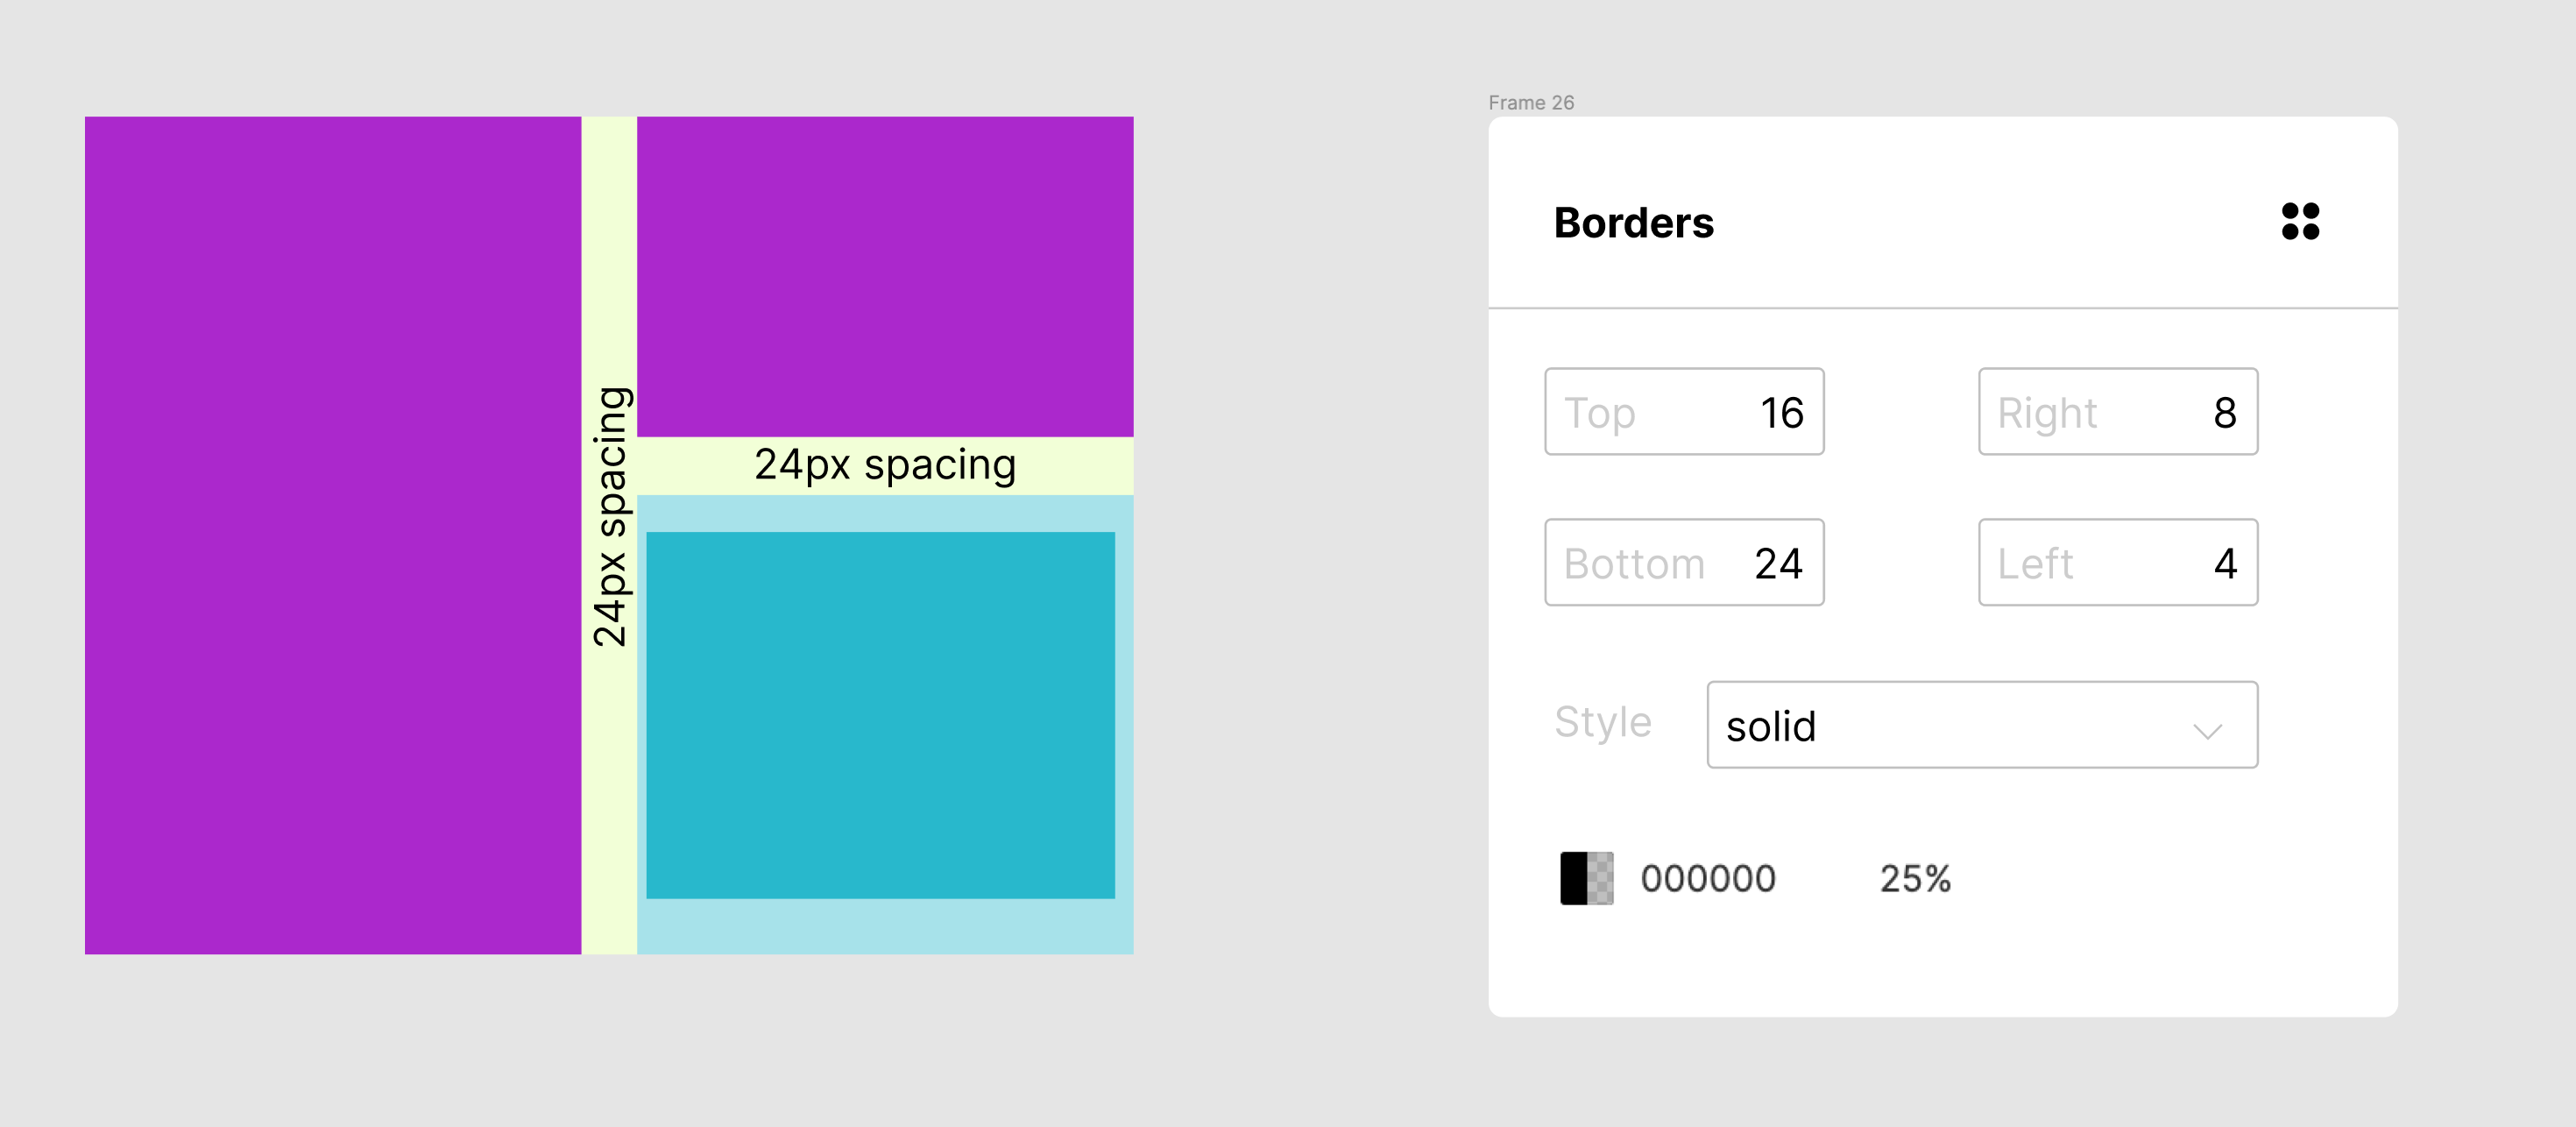Image resolution: width=2576 pixels, height=1127 pixels.
Task: Select the tall left purple rectangle
Action: (332, 535)
